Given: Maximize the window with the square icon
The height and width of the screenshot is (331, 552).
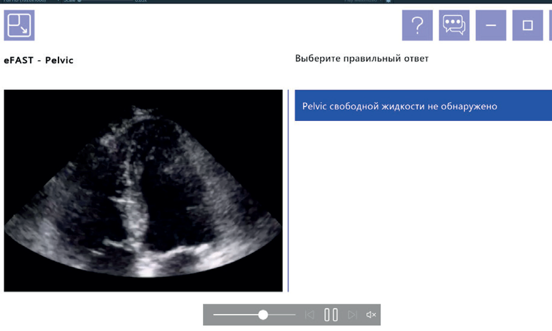Looking at the screenshot, I should click(x=527, y=25).
